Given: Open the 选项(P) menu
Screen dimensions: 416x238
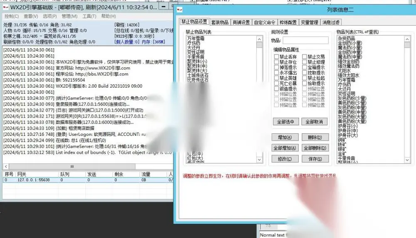Looking at the screenshot, I should tap(50, 16).
